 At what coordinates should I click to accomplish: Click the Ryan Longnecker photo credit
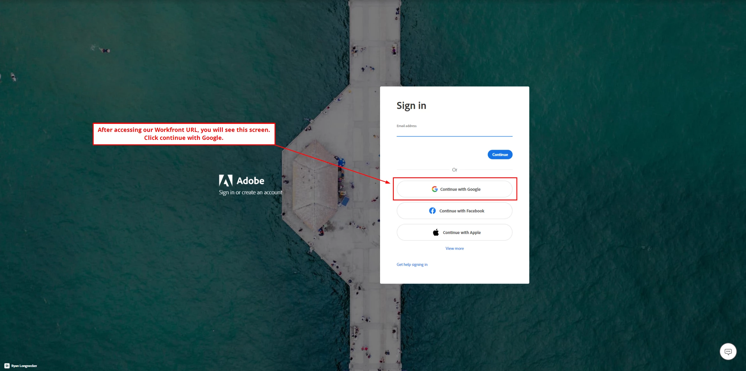pyautogui.click(x=24, y=366)
